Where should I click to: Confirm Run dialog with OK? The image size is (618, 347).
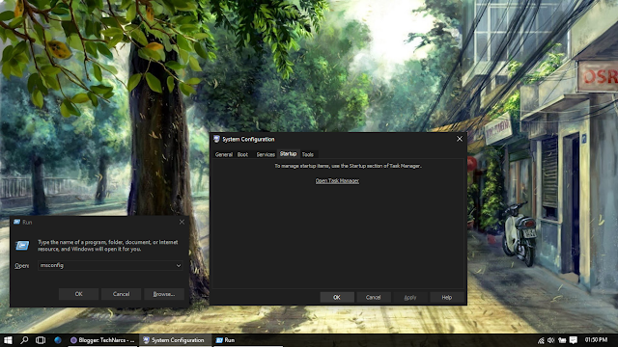(x=78, y=294)
